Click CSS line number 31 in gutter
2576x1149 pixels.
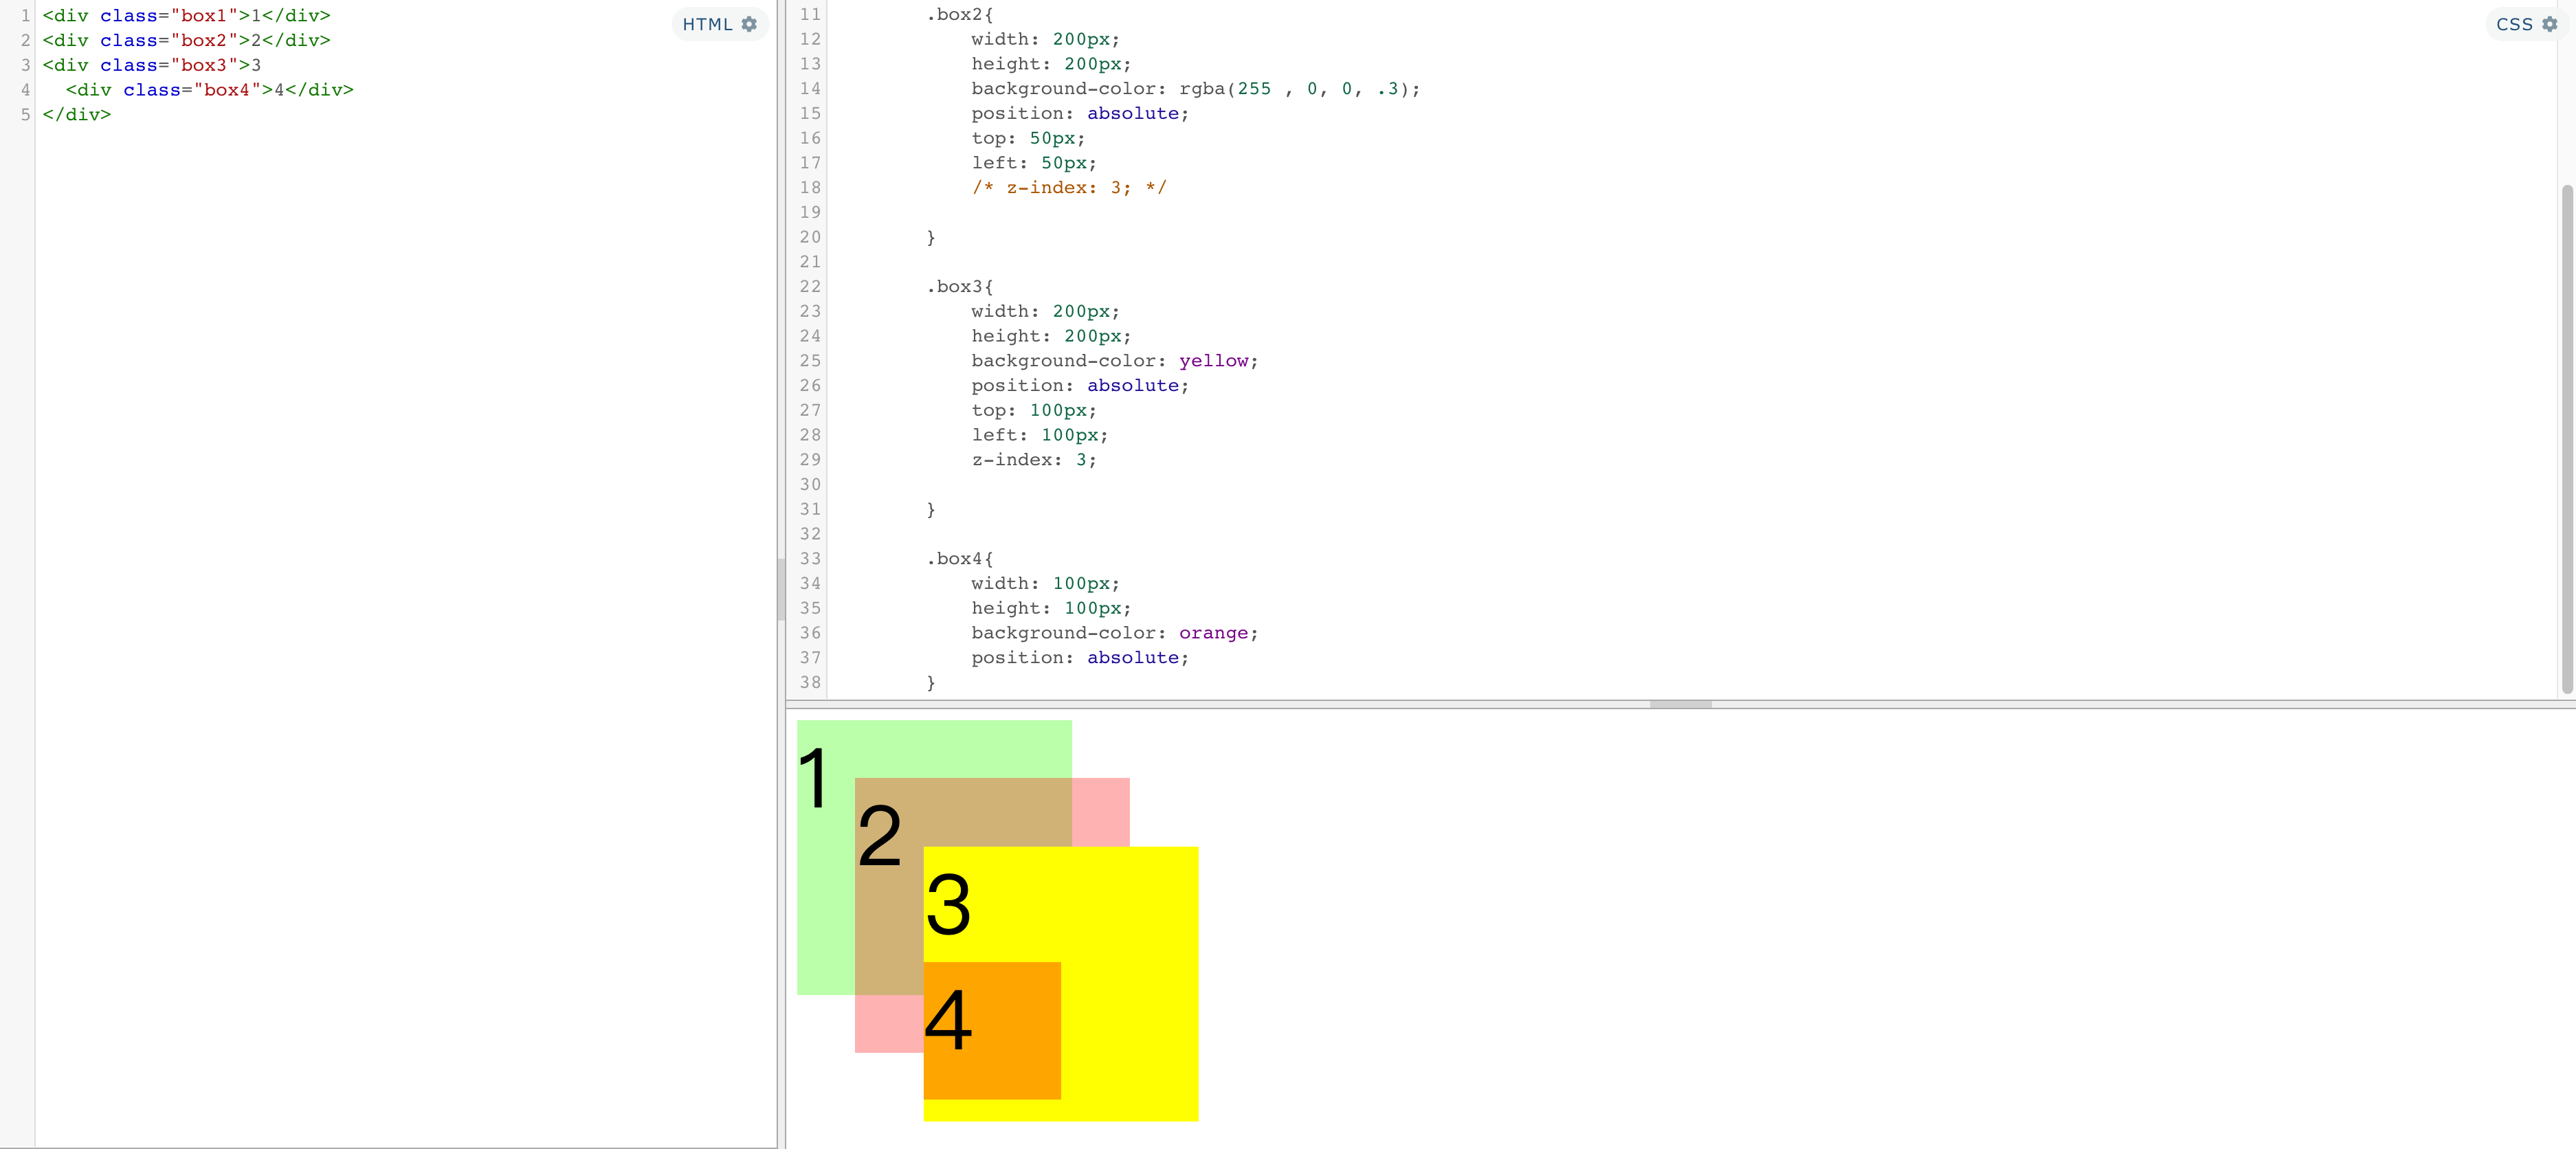(x=810, y=509)
